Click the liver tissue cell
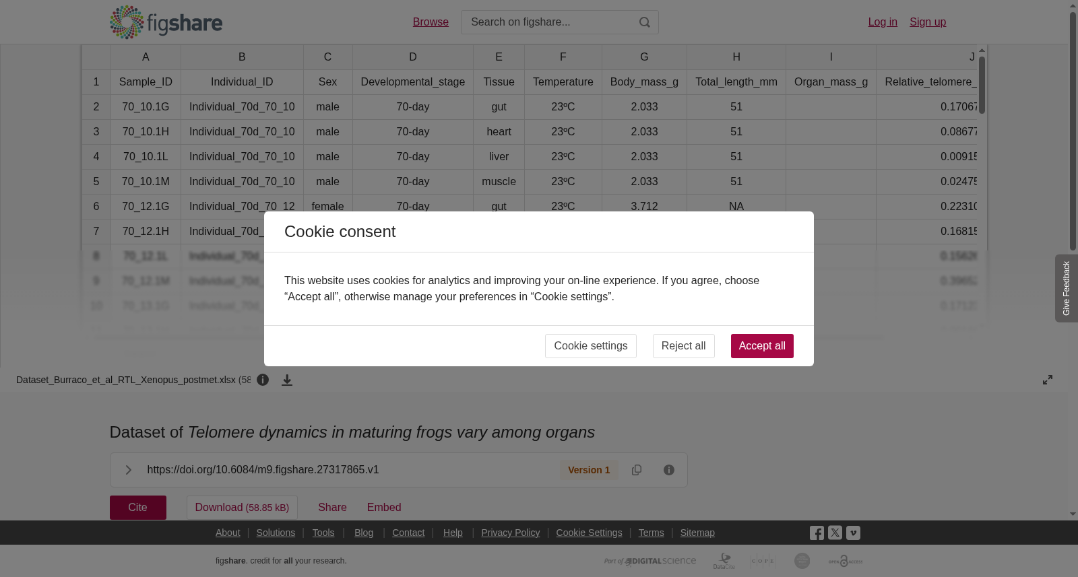The height and width of the screenshot is (577, 1078). click(x=499, y=157)
